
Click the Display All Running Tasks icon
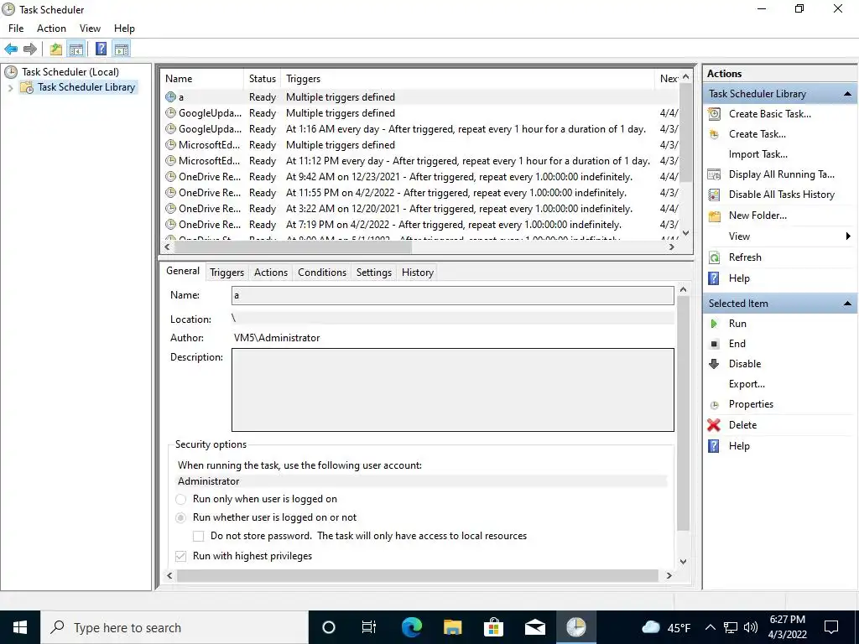(x=714, y=174)
